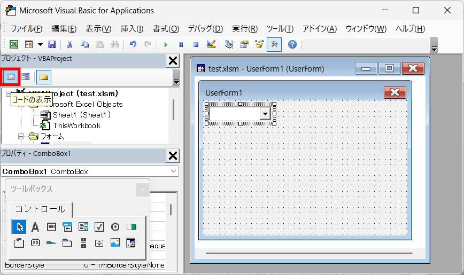Open the ツール(T) menu
This screenshot has width=464, height=275.
pos(280,29)
